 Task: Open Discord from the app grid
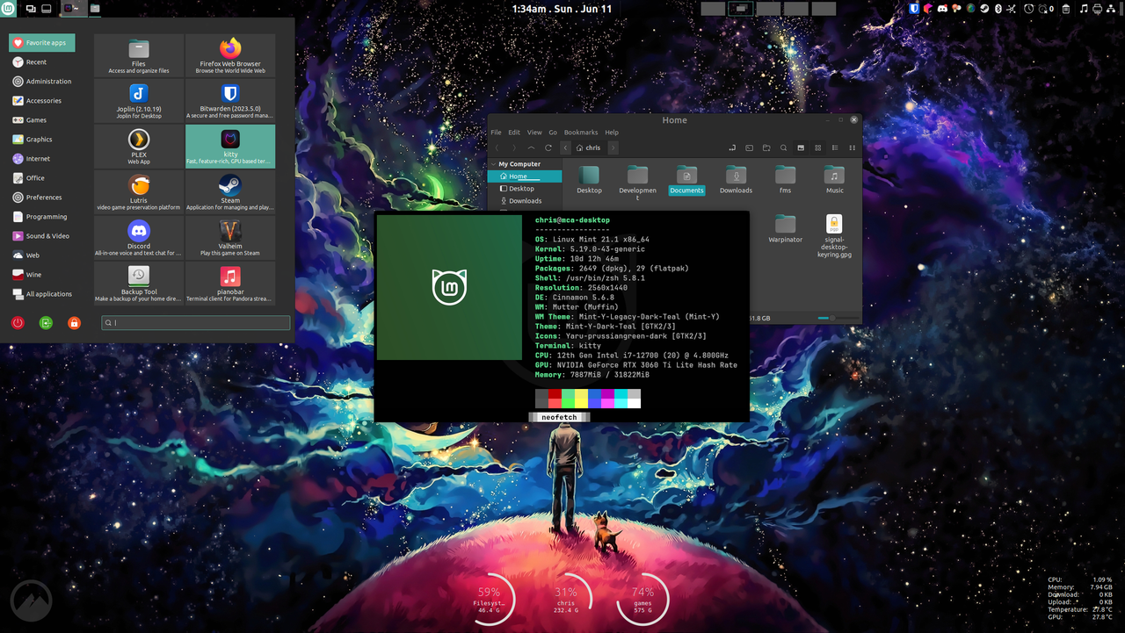pyautogui.click(x=139, y=238)
